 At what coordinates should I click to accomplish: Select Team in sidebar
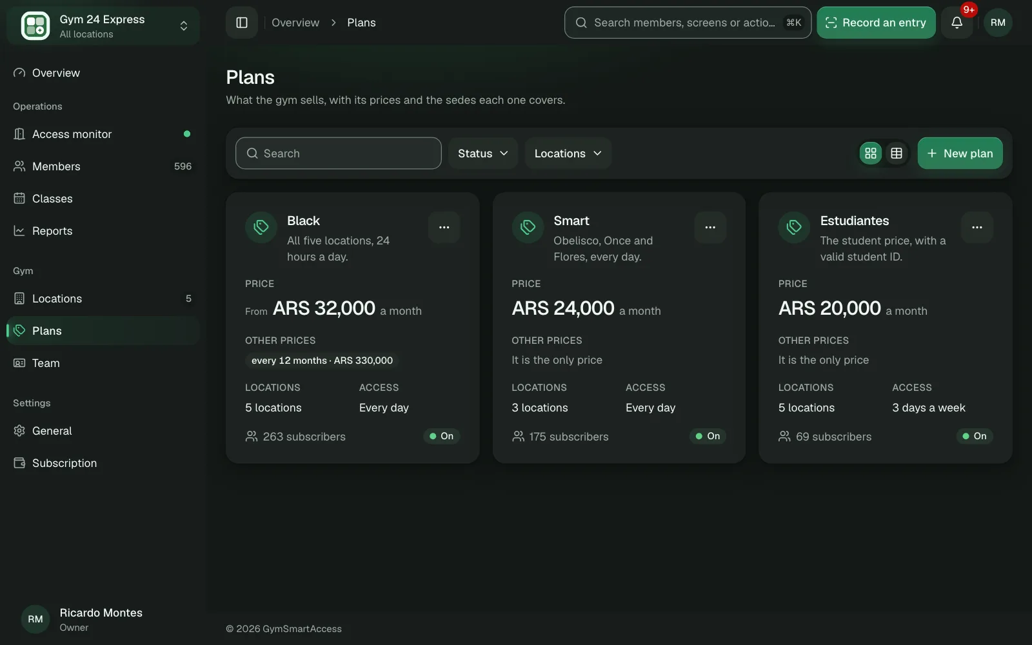tap(103, 363)
